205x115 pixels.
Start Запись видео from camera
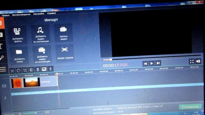63,33
